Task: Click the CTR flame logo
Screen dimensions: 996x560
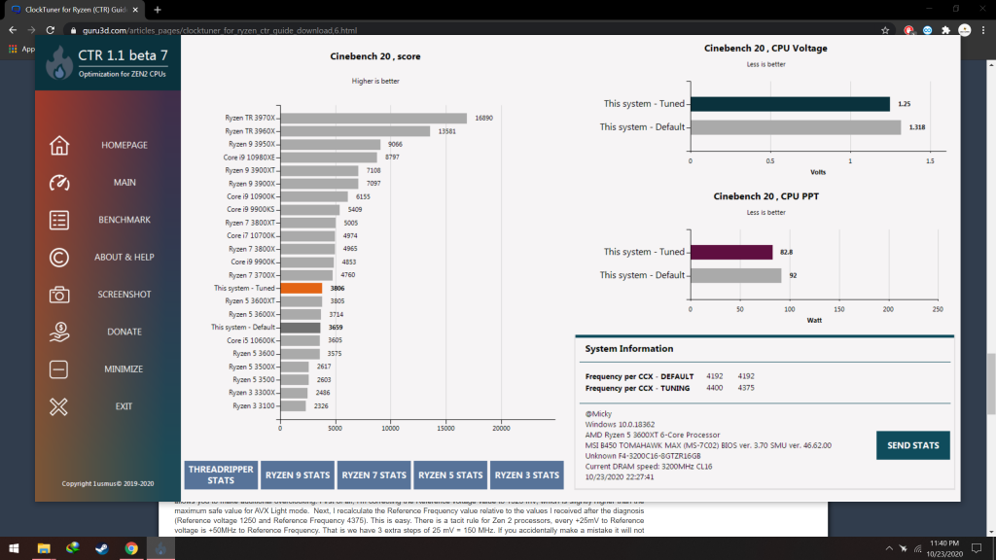Action: (x=59, y=63)
